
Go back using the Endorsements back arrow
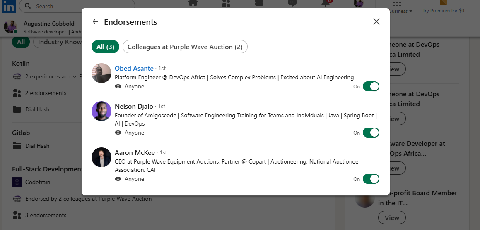tap(96, 21)
